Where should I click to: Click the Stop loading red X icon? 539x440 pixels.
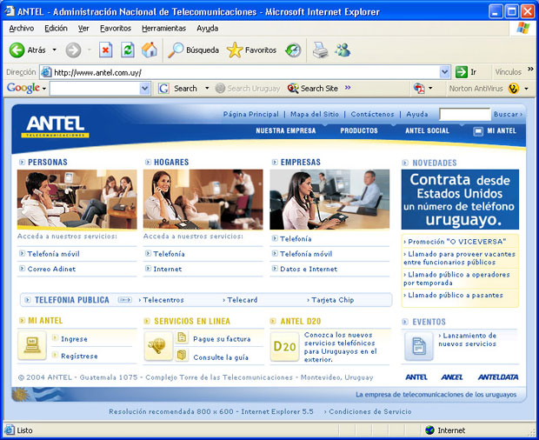coord(105,50)
